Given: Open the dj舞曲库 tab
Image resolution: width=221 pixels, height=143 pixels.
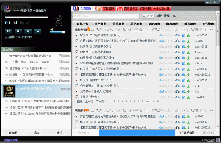Looking at the screenshot, I should click(x=83, y=8).
